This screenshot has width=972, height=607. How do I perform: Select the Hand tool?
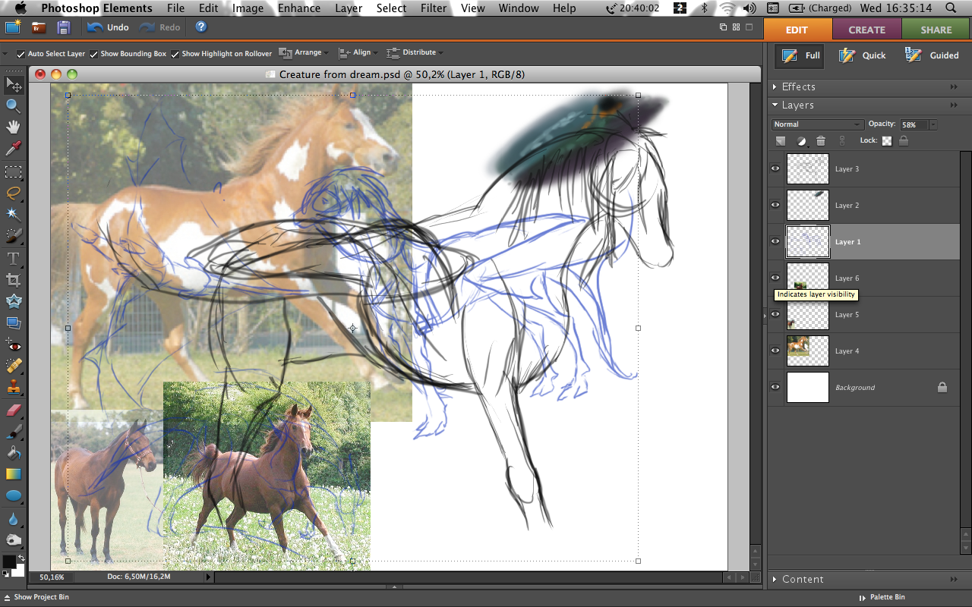pyautogui.click(x=13, y=127)
